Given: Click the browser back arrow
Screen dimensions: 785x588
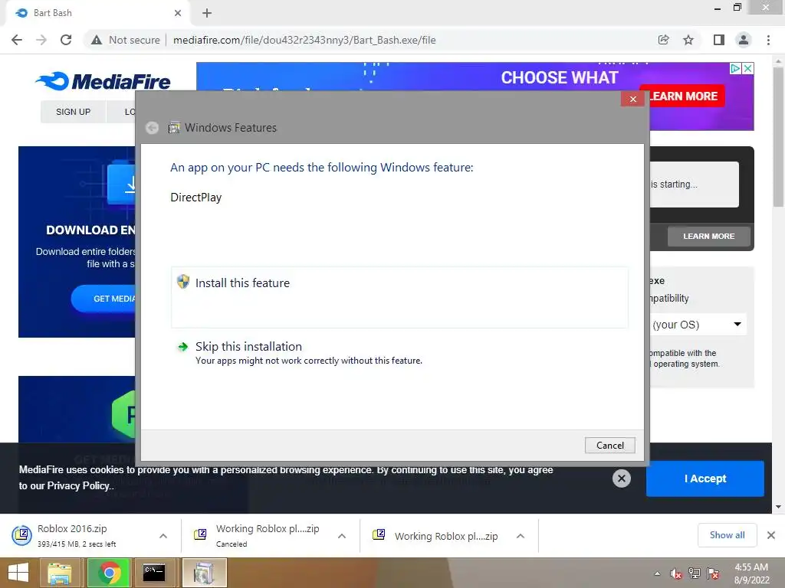Looking at the screenshot, I should pyautogui.click(x=17, y=40).
